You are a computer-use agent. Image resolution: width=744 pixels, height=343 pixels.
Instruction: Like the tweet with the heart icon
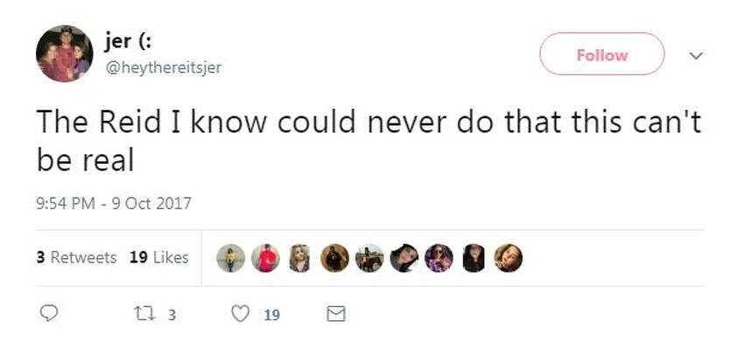click(241, 314)
